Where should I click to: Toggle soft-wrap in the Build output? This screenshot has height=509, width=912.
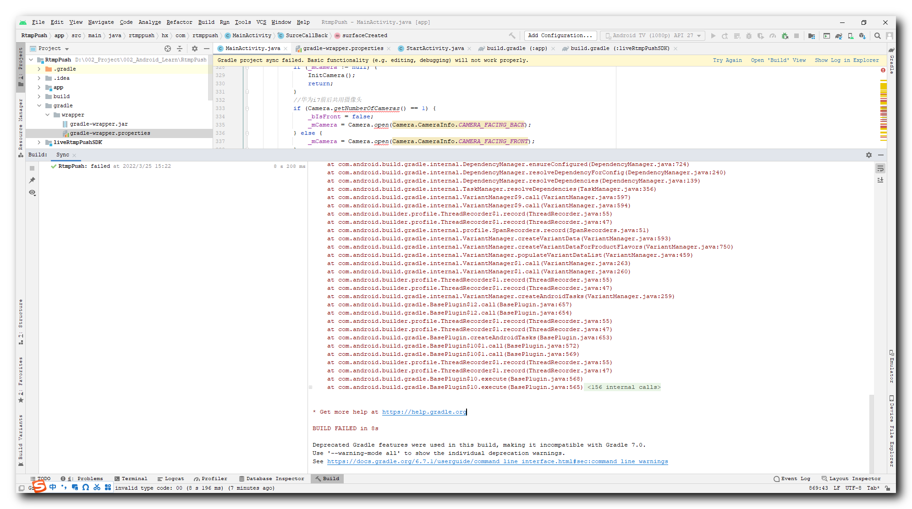tap(880, 168)
